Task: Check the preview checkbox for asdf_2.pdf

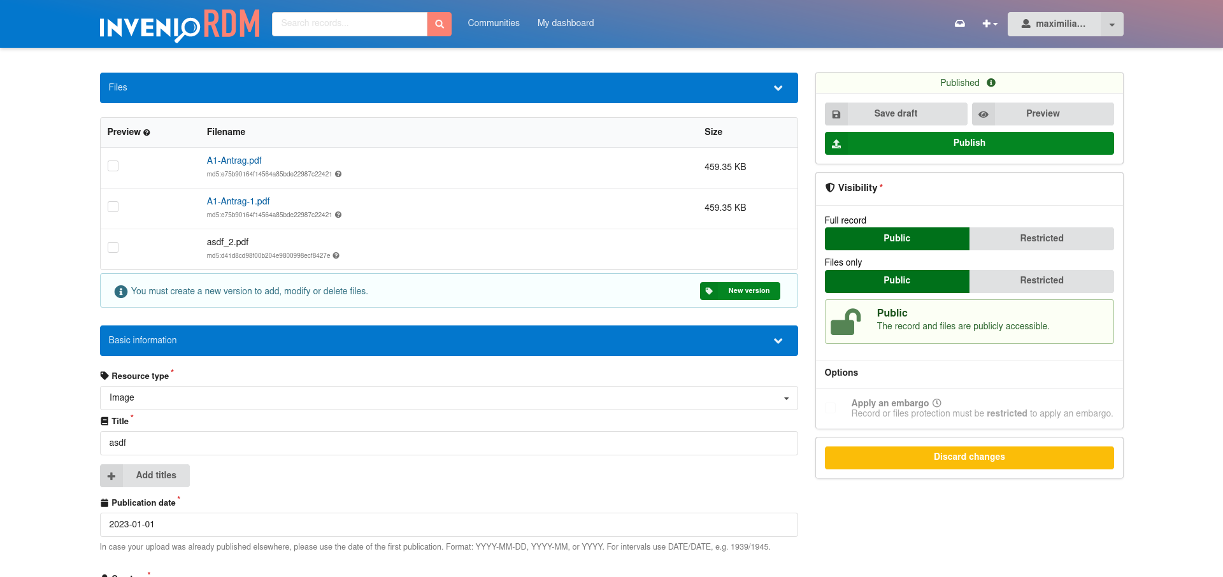Action: click(x=113, y=247)
